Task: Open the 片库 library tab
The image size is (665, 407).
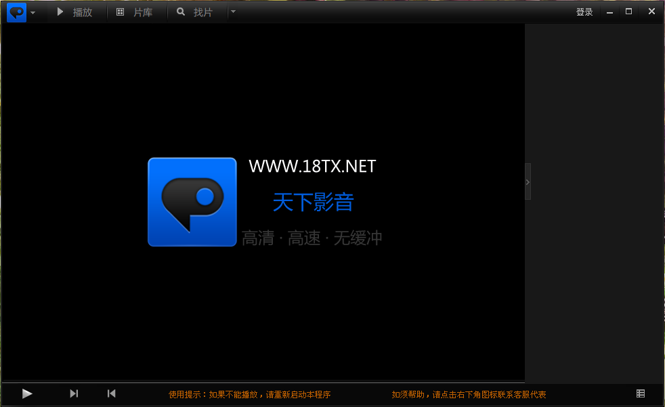Action: click(135, 12)
